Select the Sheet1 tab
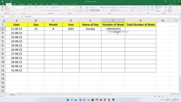Image resolution: width=181 pixels, height=102 pixels. click(x=12, y=94)
